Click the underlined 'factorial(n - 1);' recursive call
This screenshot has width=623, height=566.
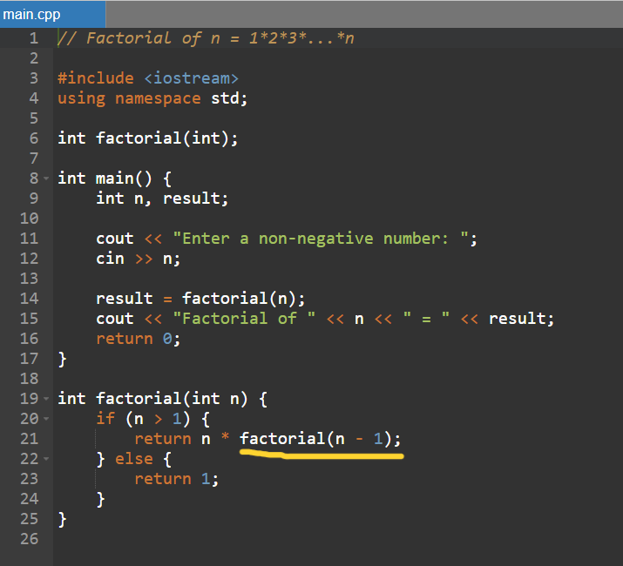[x=321, y=439]
